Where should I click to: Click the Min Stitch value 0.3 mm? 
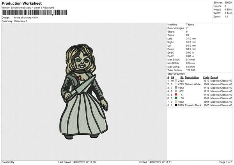(x=190, y=63)
